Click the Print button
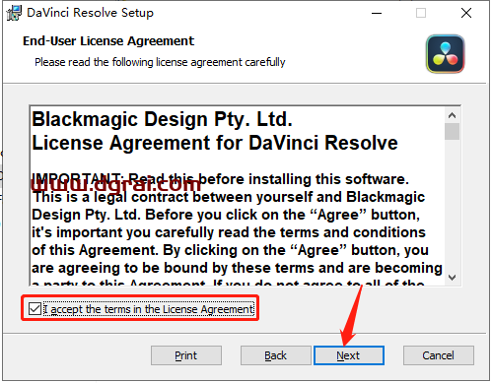The image size is (492, 383). (x=186, y=355)
